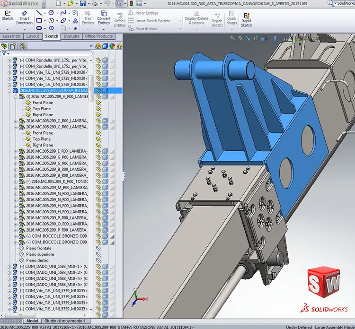Toggle hide/show for COM_DADO_UNI_5588_M10<1>
This screenshot has width=355, height=329.
98,266
